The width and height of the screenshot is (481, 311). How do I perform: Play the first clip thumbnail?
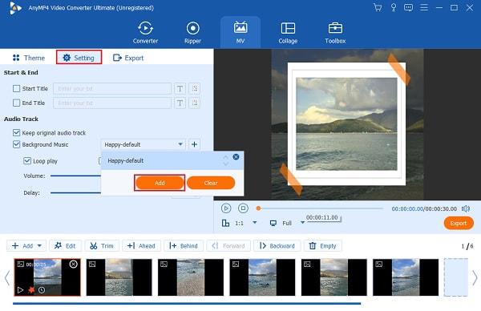(20, 289)
